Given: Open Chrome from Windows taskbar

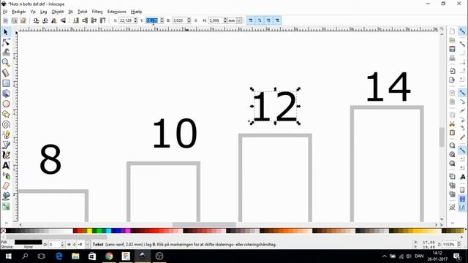Looking at the screenshot, I should click(109, 256).
